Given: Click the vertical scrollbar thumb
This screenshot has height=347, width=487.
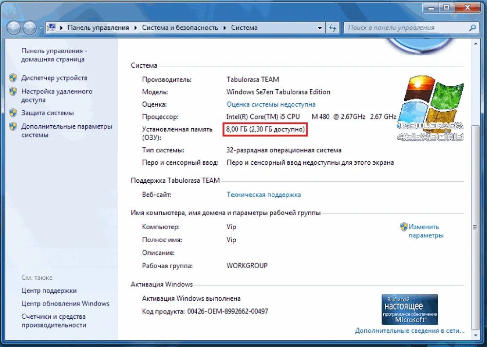Looking at the screenshot, I should tap(475, 227).
